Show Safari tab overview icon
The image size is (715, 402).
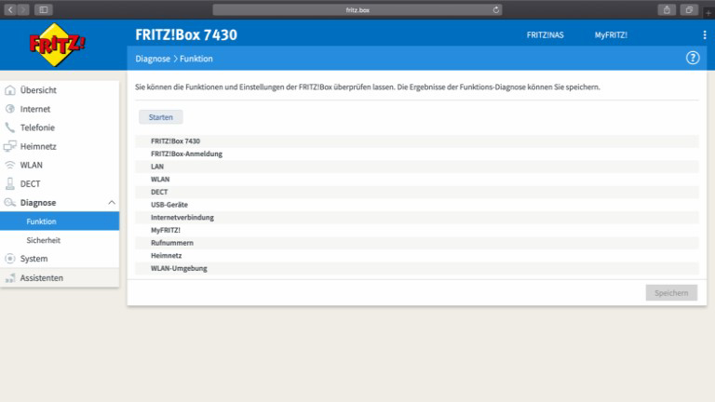[x=690, y=9]
